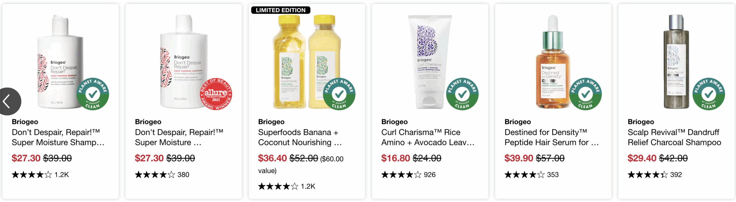736x202 pixels.
Task: Open Scalp Revival Dandruff Relief Charcoal Shampoo link
Action: click(674, 137)
